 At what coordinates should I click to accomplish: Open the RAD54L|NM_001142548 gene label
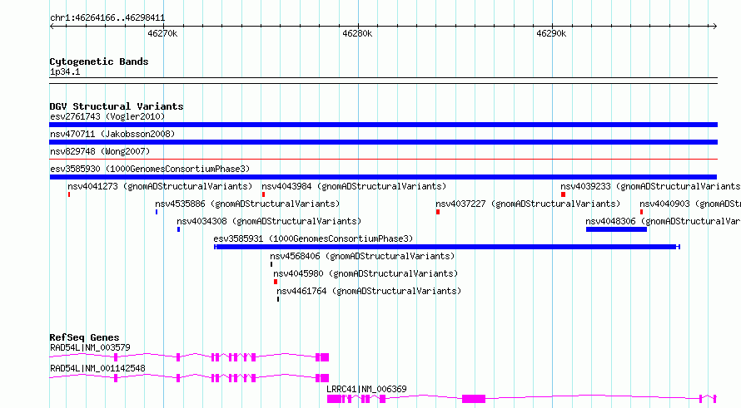(x=97, y=368)
